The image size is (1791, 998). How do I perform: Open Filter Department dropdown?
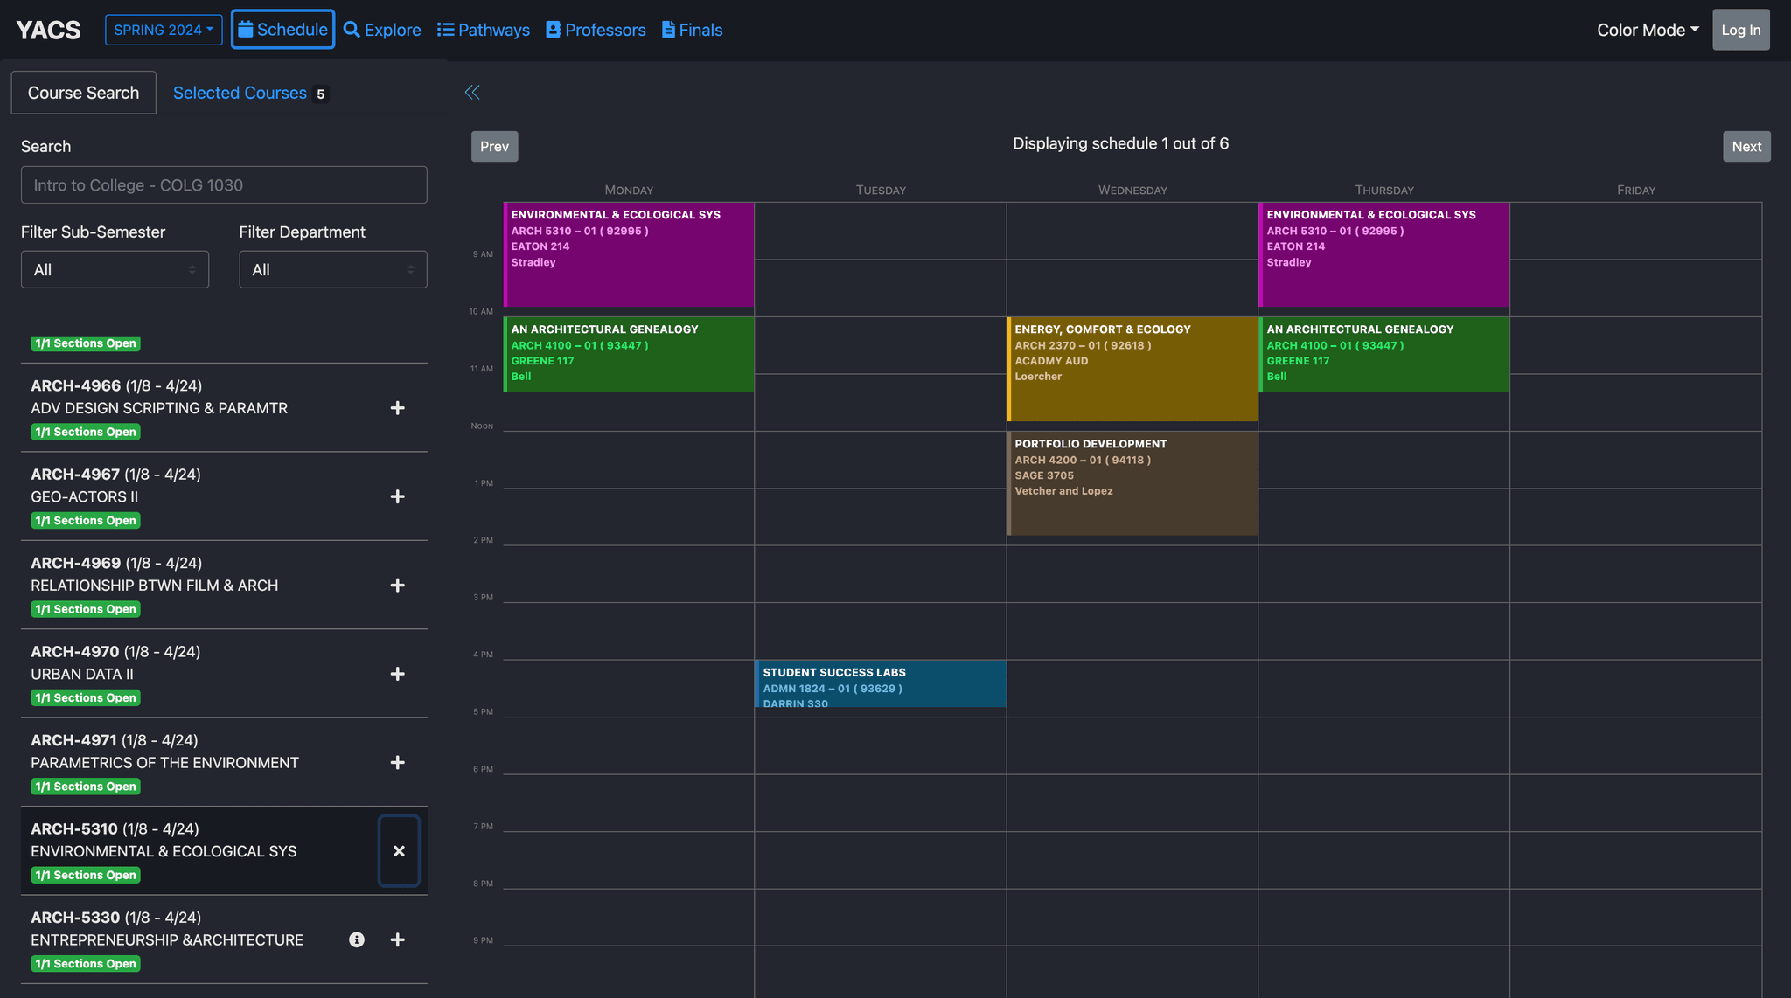(333, 270)
